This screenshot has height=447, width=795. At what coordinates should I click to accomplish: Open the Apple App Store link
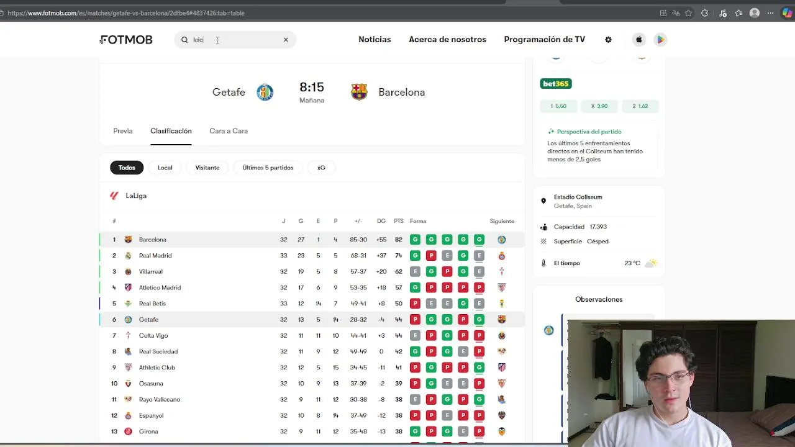coord(638,40)
